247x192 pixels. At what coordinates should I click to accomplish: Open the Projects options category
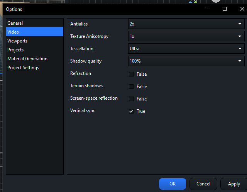pos(15,50)
